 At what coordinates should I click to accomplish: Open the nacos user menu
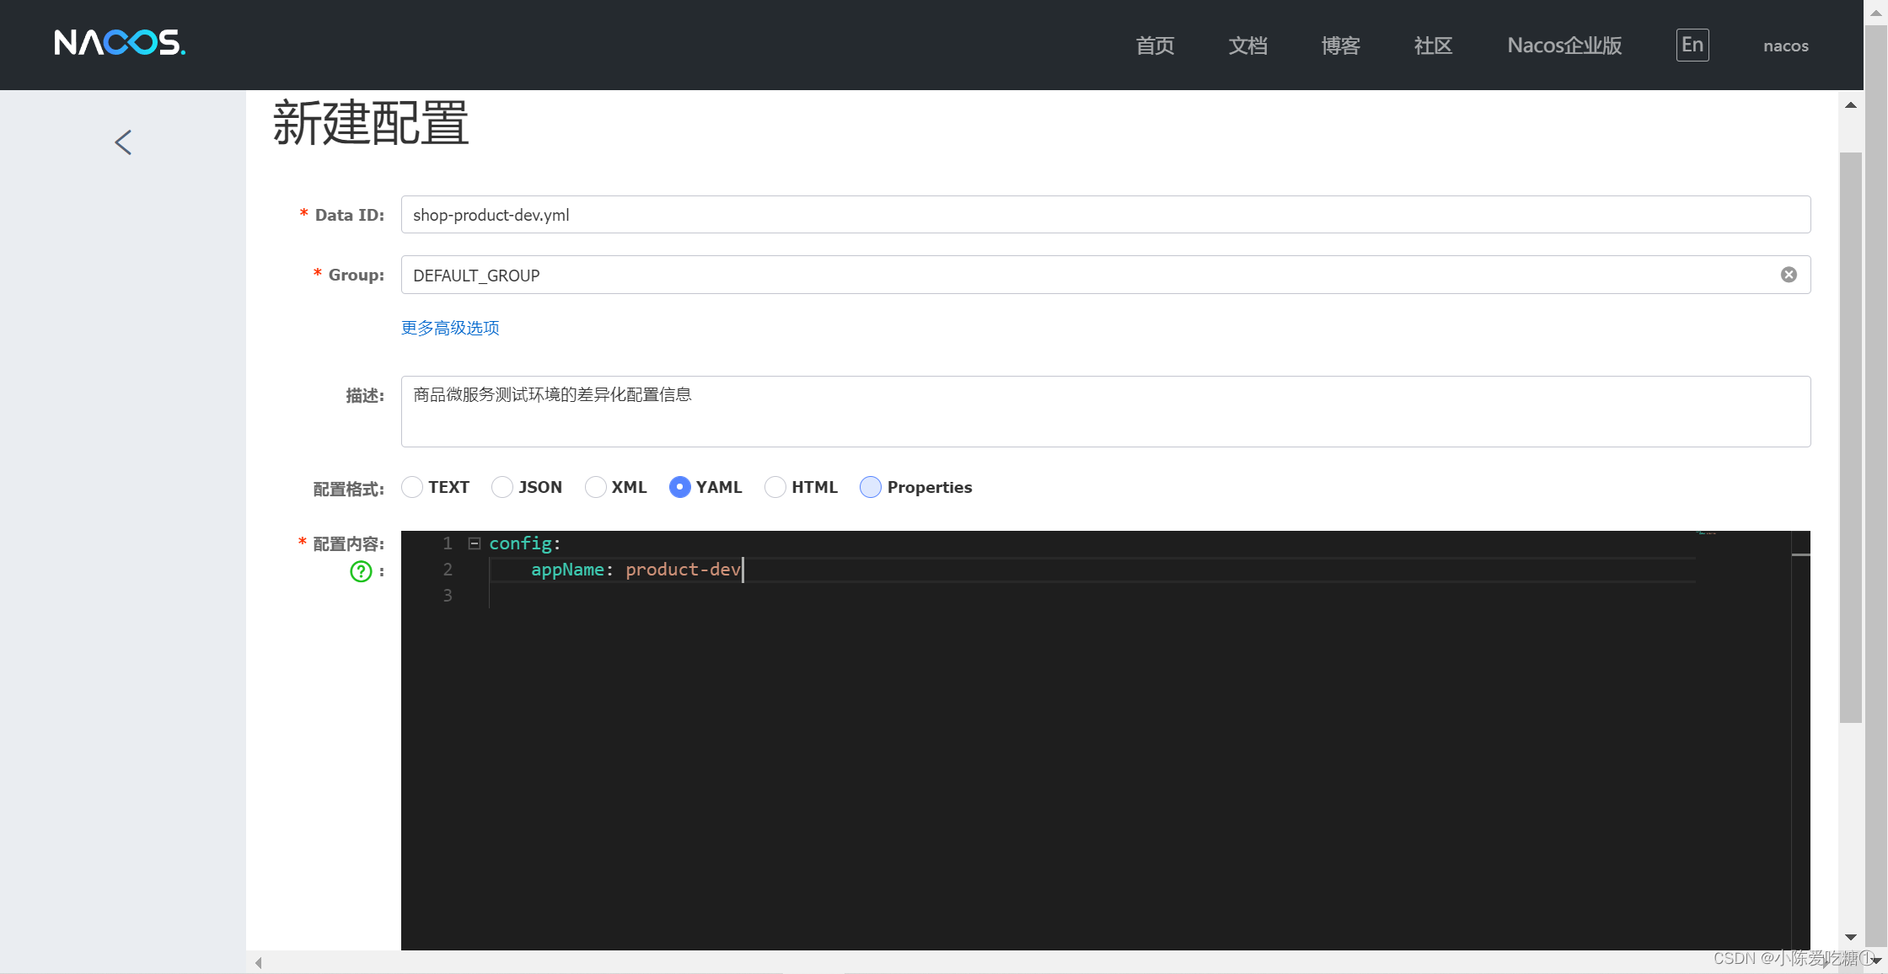1786,45
